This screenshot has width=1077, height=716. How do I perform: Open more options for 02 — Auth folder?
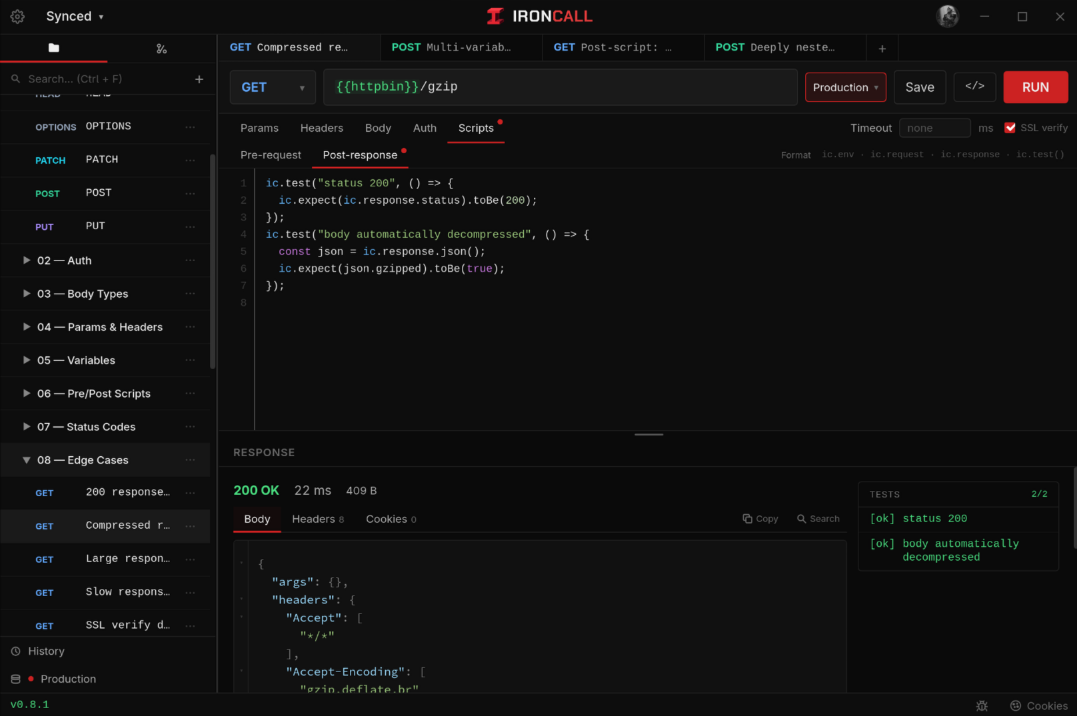pos(190,260)
